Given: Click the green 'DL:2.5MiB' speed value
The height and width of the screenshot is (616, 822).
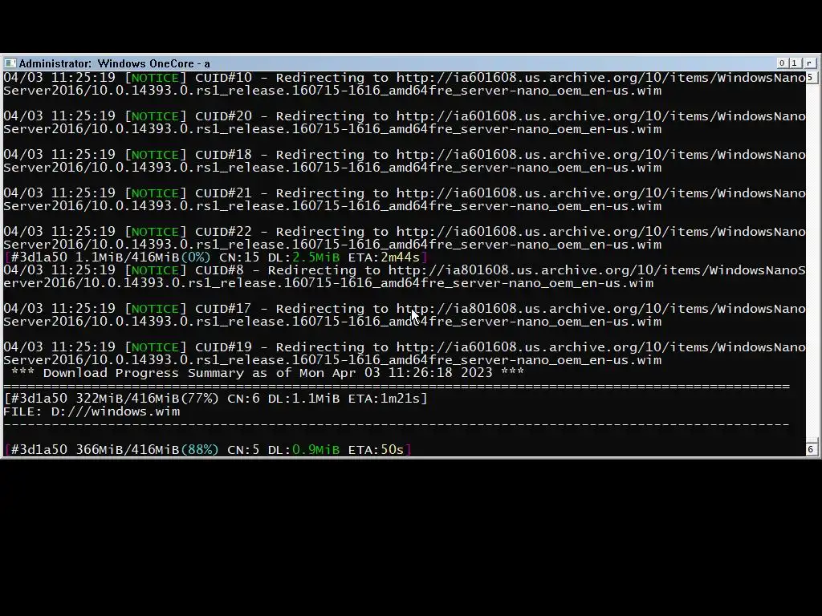Looking at the screenshot, I should (303, 257).
